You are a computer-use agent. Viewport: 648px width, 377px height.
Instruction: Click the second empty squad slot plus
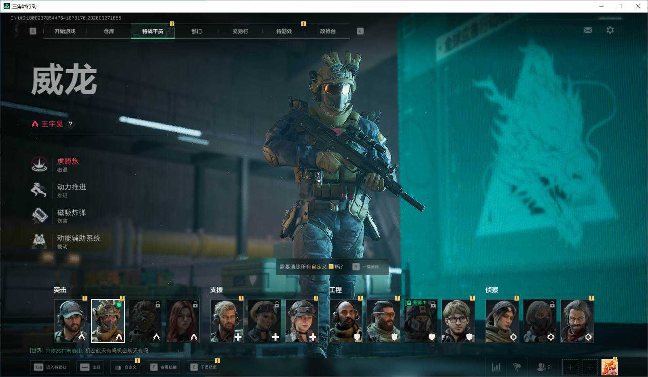click(x=590, y=367)
